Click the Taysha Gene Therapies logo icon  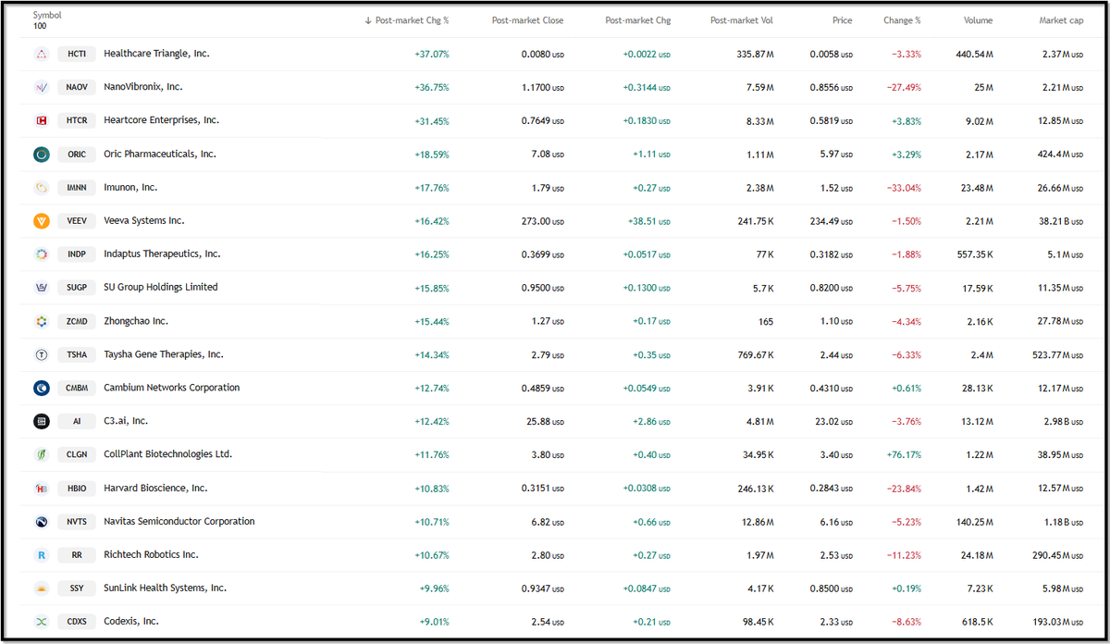click(41, 354)
